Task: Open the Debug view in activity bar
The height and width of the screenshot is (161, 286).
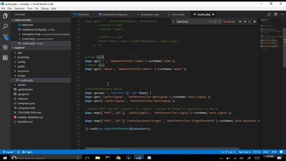Action: [x=5, y=47]
